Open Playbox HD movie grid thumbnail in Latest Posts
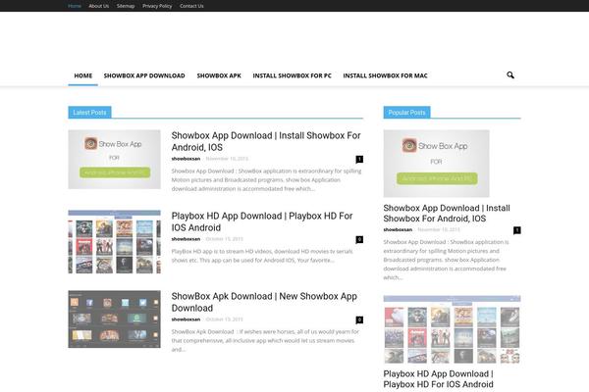589x392 pixels. pos(114,242)
